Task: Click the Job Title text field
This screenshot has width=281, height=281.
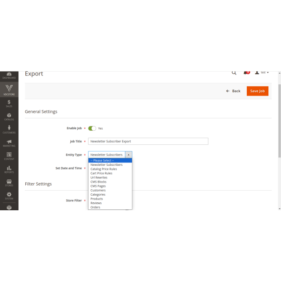Action: 148,141
